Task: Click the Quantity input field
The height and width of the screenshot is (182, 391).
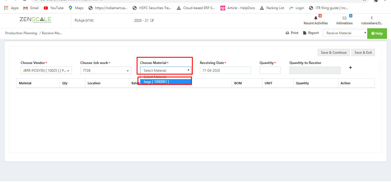Action: click(270, 70)
